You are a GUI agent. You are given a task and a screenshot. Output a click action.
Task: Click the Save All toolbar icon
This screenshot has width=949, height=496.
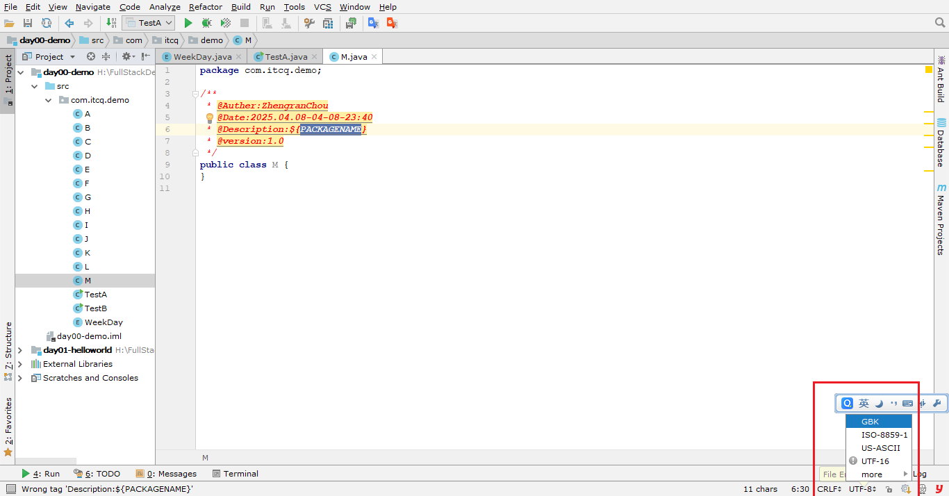(28, 23)
